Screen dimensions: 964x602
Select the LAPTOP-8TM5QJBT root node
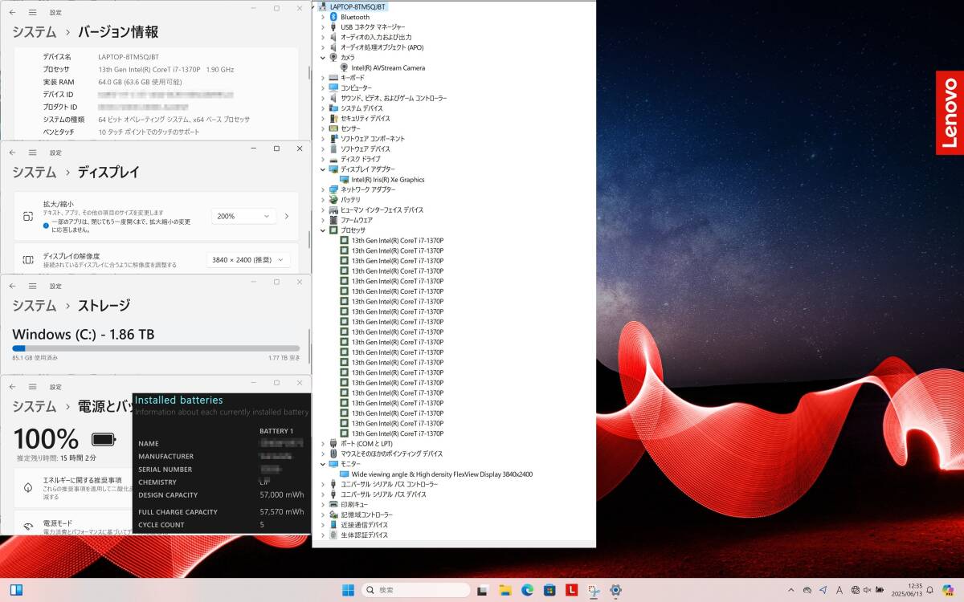coord(357,6)
